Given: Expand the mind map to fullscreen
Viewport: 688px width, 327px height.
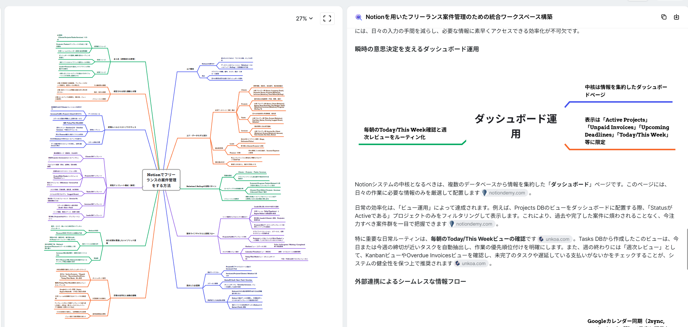Looking at the screenshot, I should pos(327,19).
